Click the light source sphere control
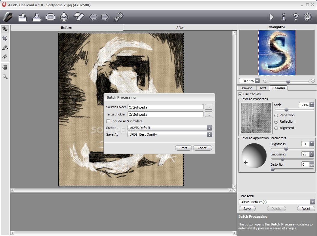317x236 pixels. pyautogui.click(x=254, y=156)
